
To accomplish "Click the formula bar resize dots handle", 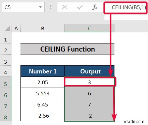I will pyautogui.click(x=51, y=7).
